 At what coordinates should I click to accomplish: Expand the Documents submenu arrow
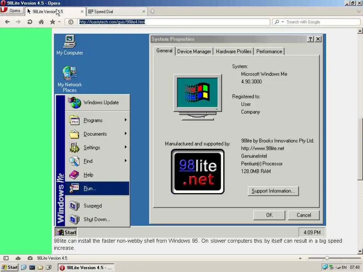click(x=125, y=134)
